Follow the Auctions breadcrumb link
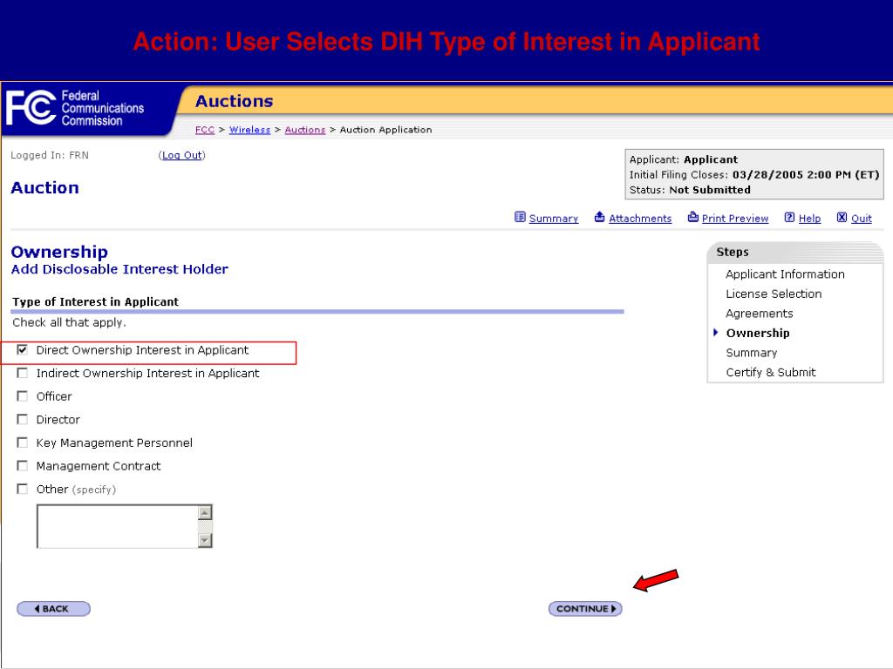This screenshot has width=893, height=669. pos(304,130)
